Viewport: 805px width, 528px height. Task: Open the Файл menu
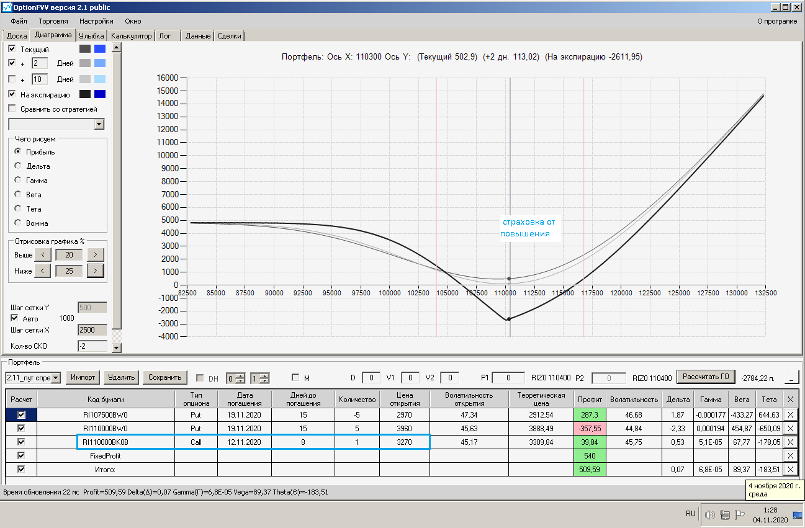[x=19, y=21]
